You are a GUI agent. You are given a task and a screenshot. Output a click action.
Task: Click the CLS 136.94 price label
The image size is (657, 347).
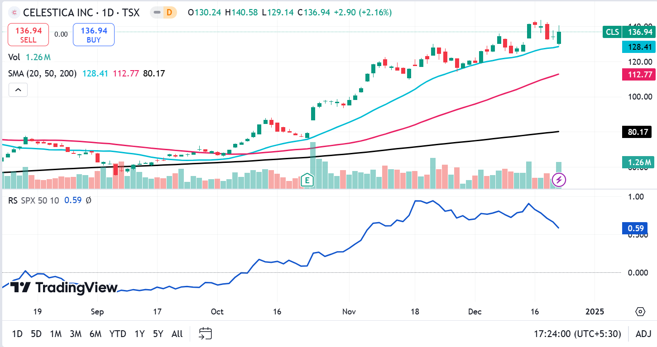pyautogui.click(x=629, y=32)
